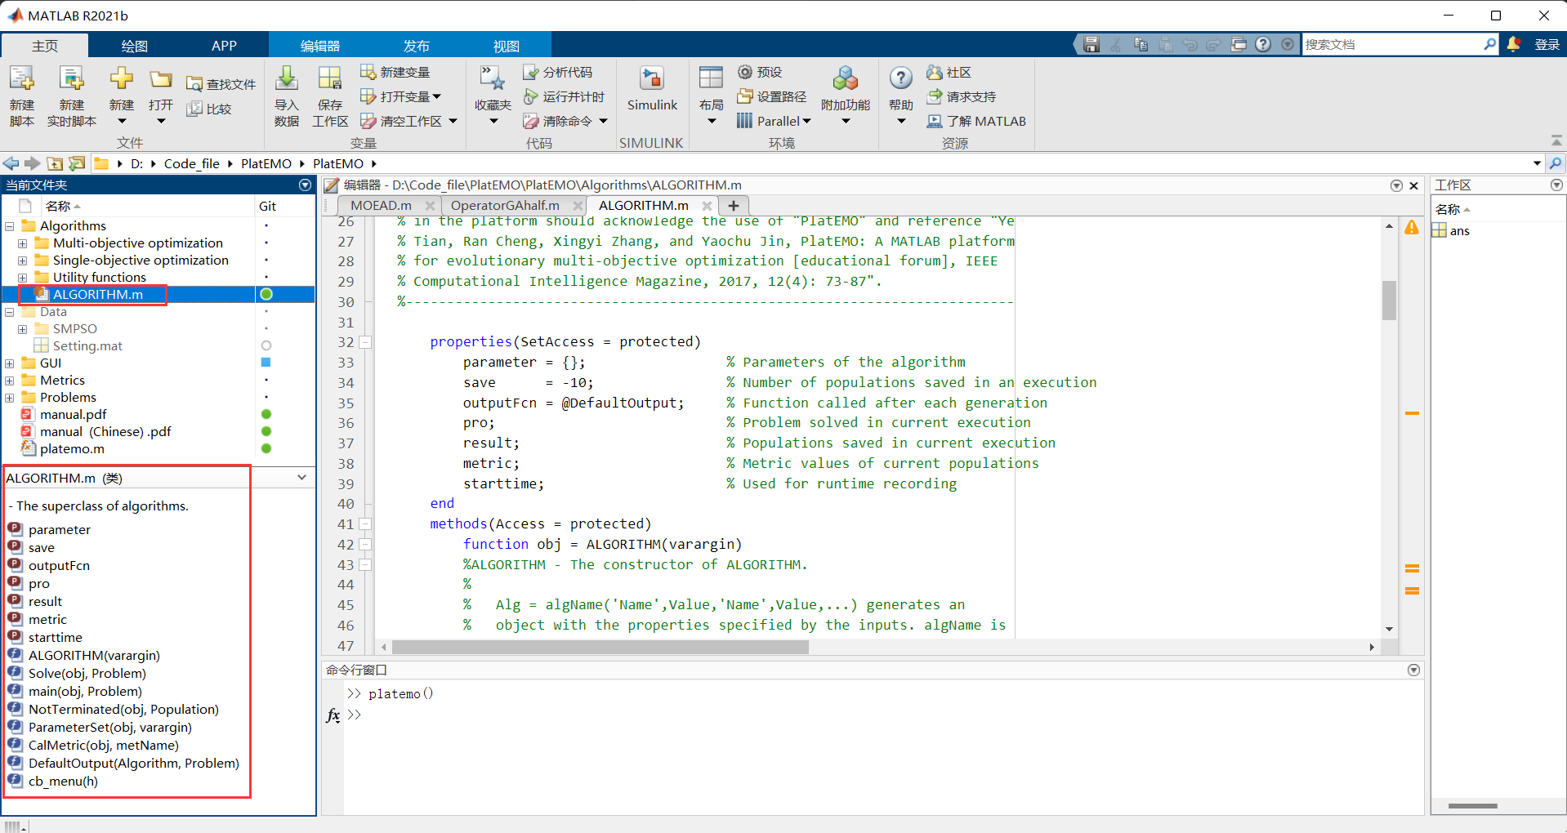Click Save Workspace (保存工作区) icon
Image resolution: width=1567 pixels, height=833 pixels.
coord(330,78)
